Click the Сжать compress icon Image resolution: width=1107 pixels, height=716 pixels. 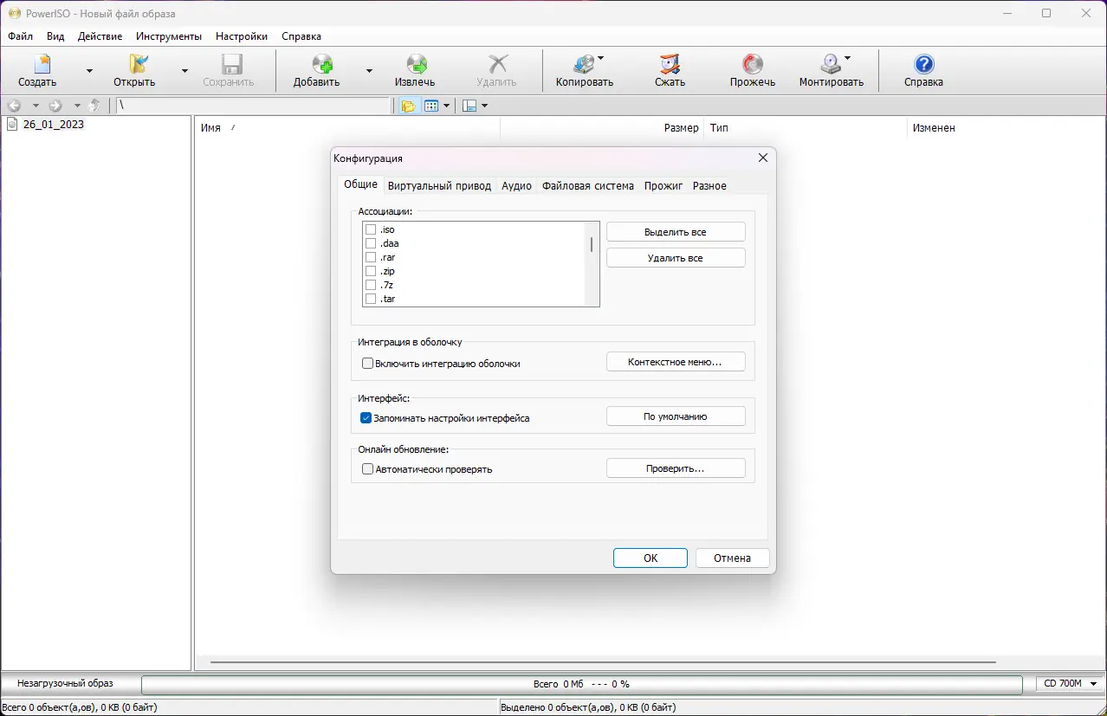pyautogui.click(x=669, y=64)
